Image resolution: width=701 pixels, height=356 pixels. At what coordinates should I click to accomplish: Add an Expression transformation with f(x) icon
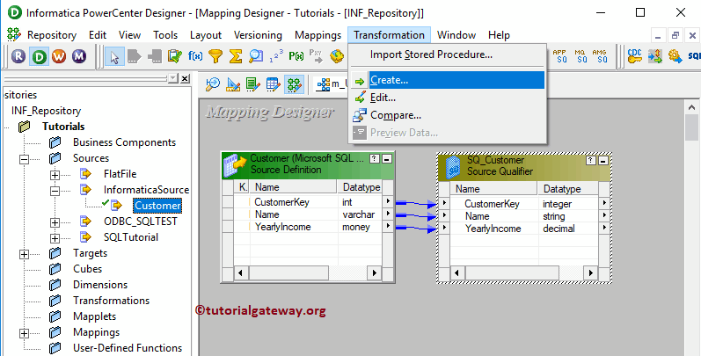[195, 56]
